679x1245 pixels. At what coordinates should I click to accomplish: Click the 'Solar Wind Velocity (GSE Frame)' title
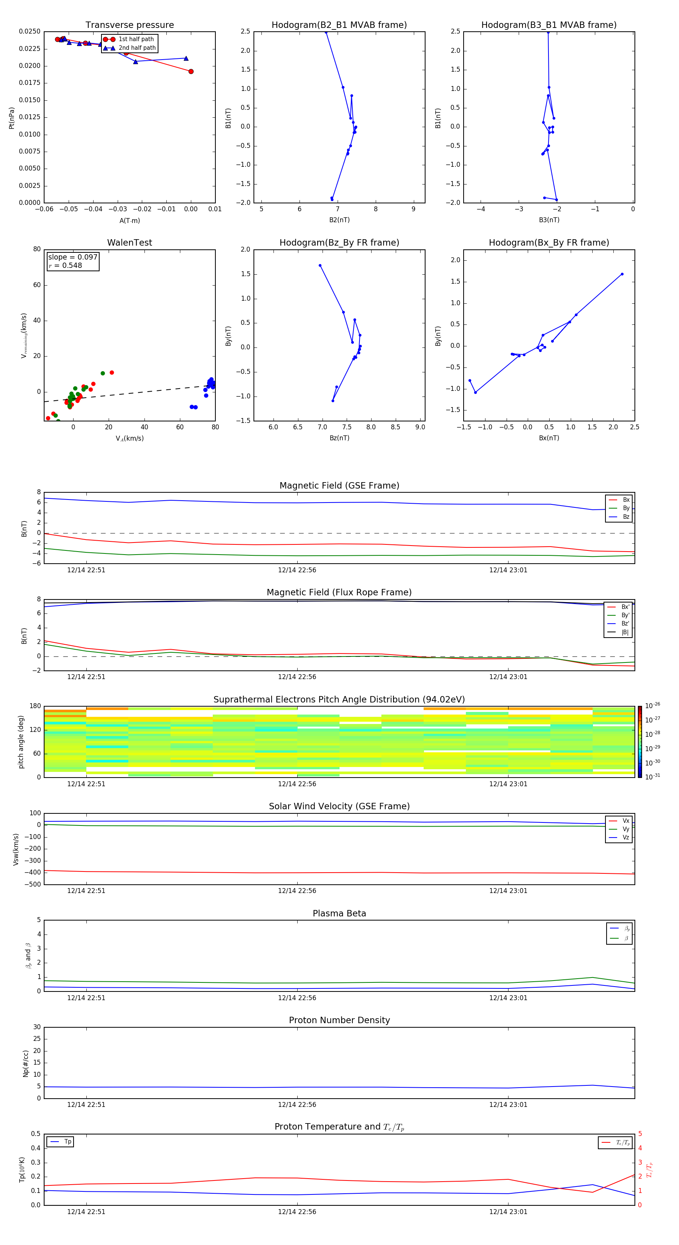pos(339,806)
